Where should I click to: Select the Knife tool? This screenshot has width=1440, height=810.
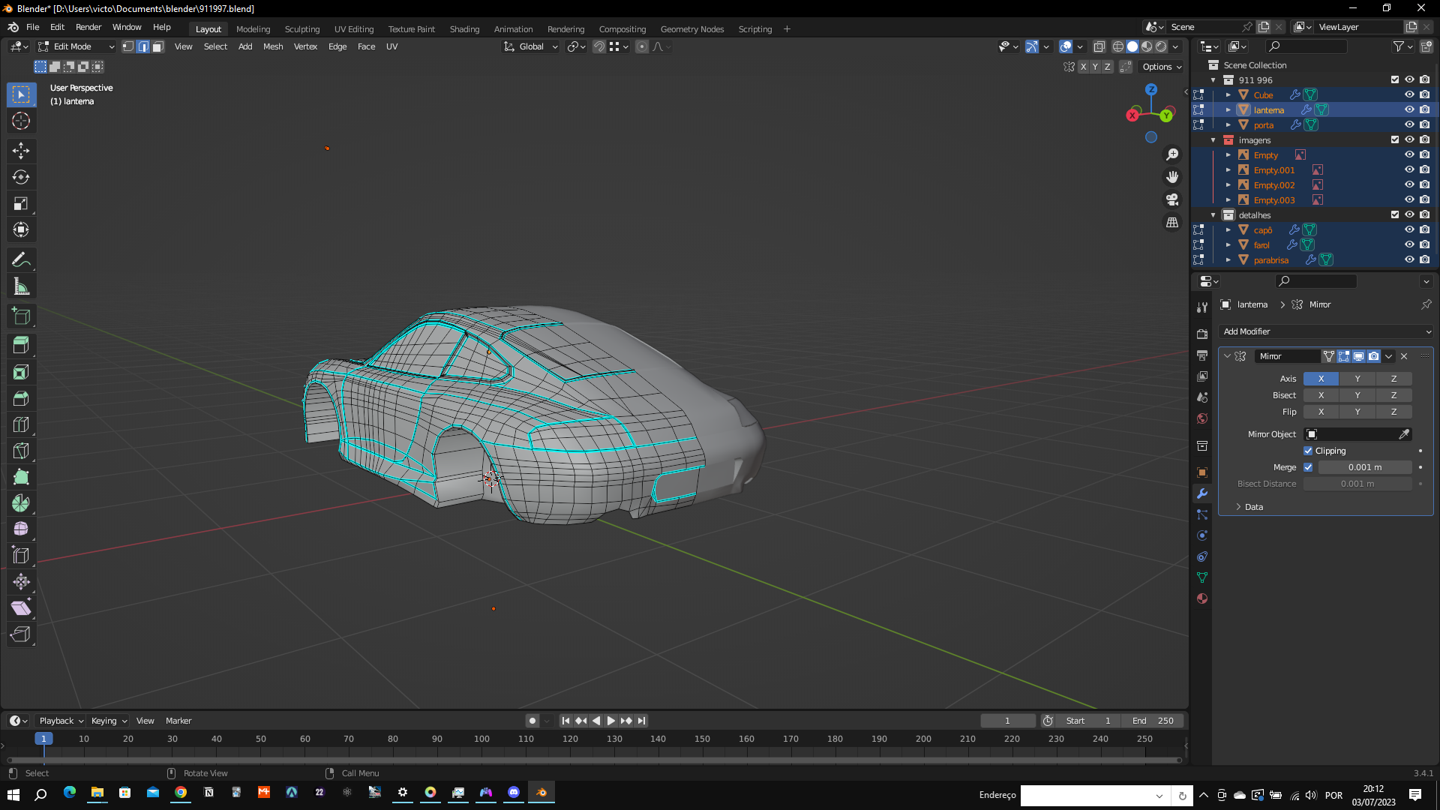tap(21, 451)
